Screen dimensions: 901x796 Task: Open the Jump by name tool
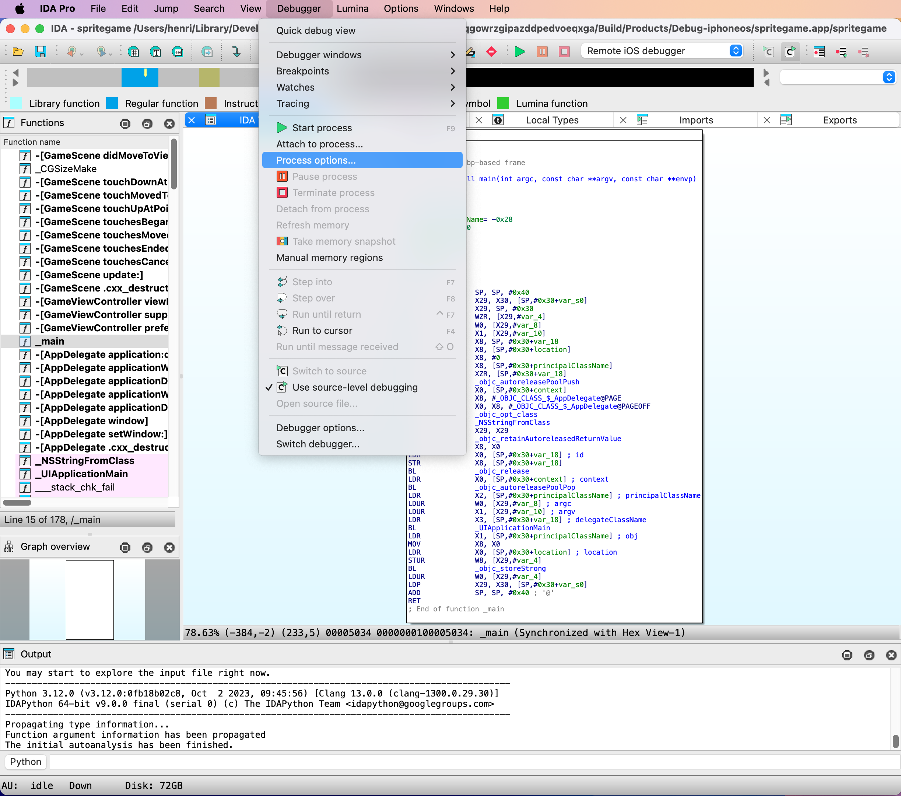point(155,51)
